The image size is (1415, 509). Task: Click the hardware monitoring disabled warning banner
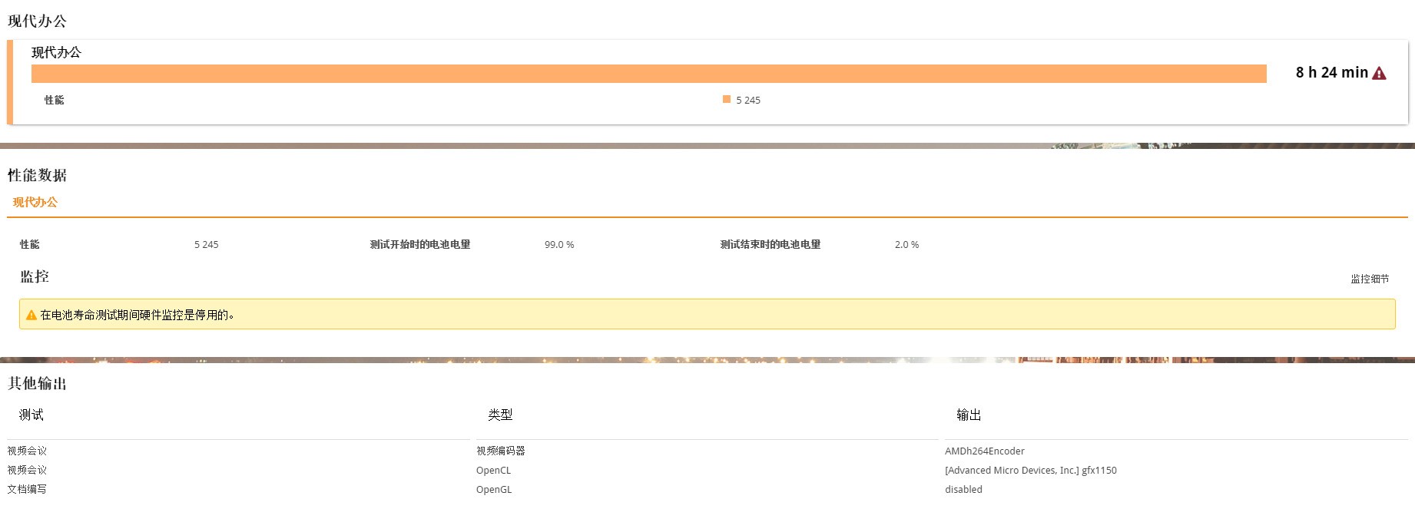[x=707, y=315]
